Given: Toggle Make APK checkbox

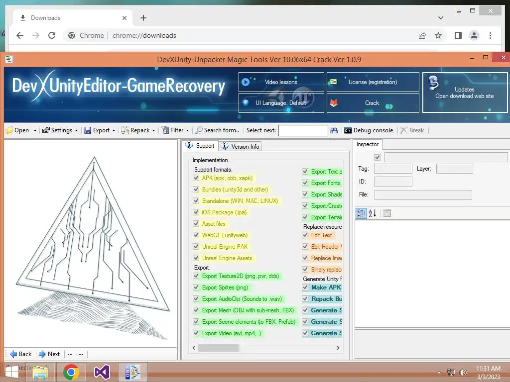Looking at the screenshot, I should tap(305, 287).
